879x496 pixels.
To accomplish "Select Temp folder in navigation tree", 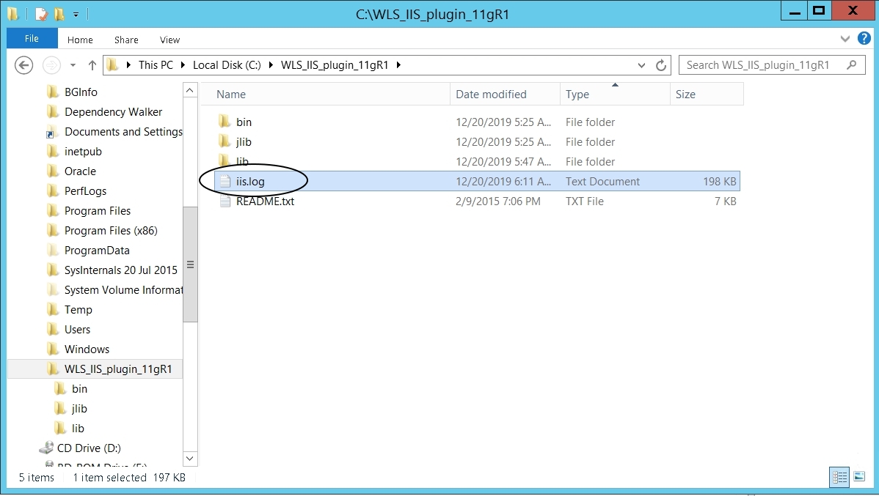I will click(x=78, y=310).
